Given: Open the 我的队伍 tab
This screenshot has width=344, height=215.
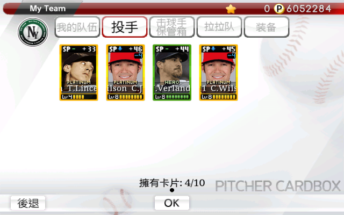Looking at the screenshot, I should [77, 27].
